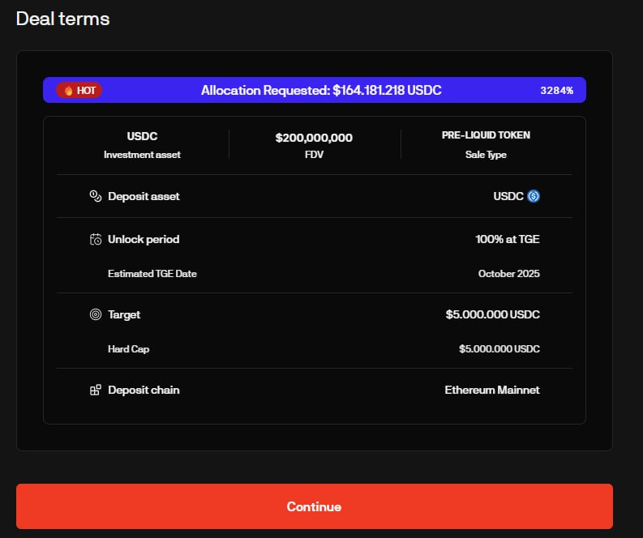Click the red Continue button
Viewport: 643px width, 538px height.
point(315,506)
